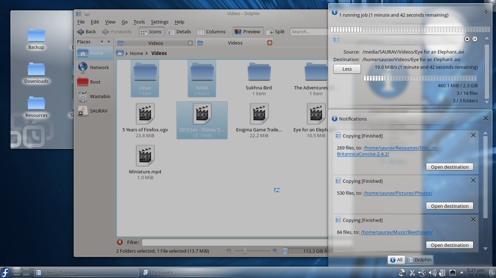The width and height of the screenshot is (496, 278).
Task: Click breadcrumb arrow before Home
Action: point(126,54)
